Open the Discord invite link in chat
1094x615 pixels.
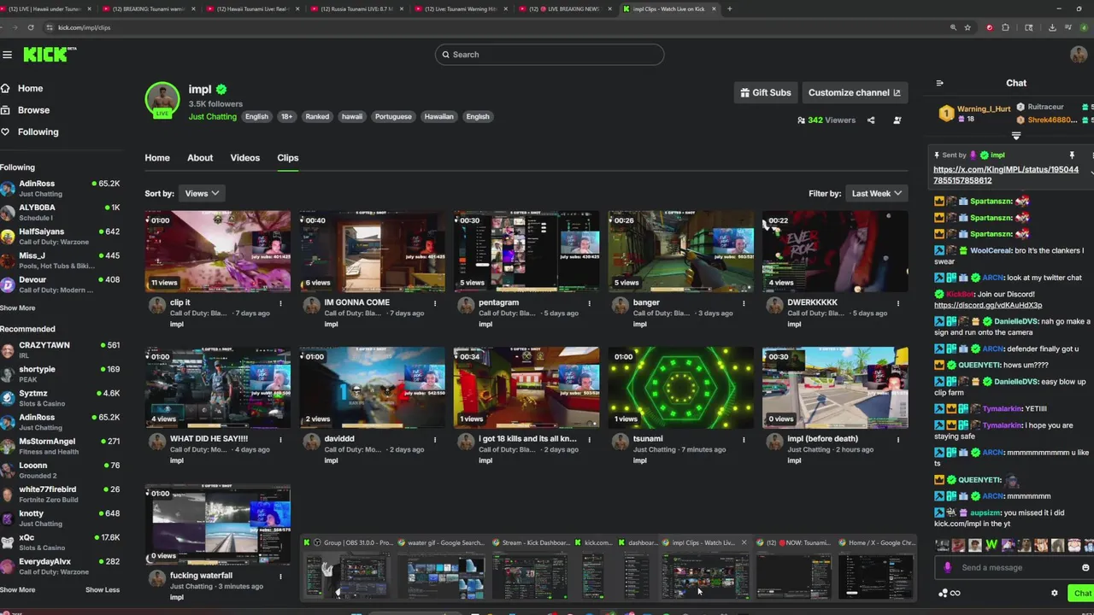[x=987, y=306]
